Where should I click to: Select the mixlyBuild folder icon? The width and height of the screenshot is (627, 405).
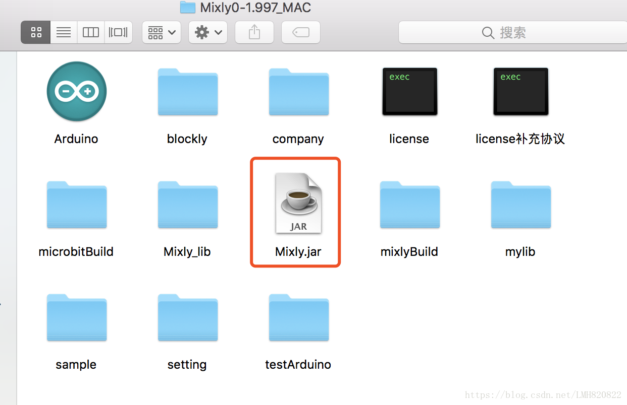click(410, 206)
